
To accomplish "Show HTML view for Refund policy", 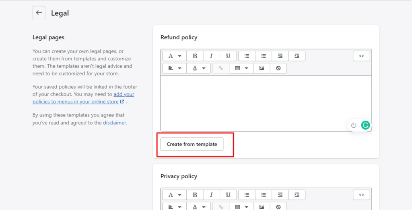I will [x=362, y=56].
